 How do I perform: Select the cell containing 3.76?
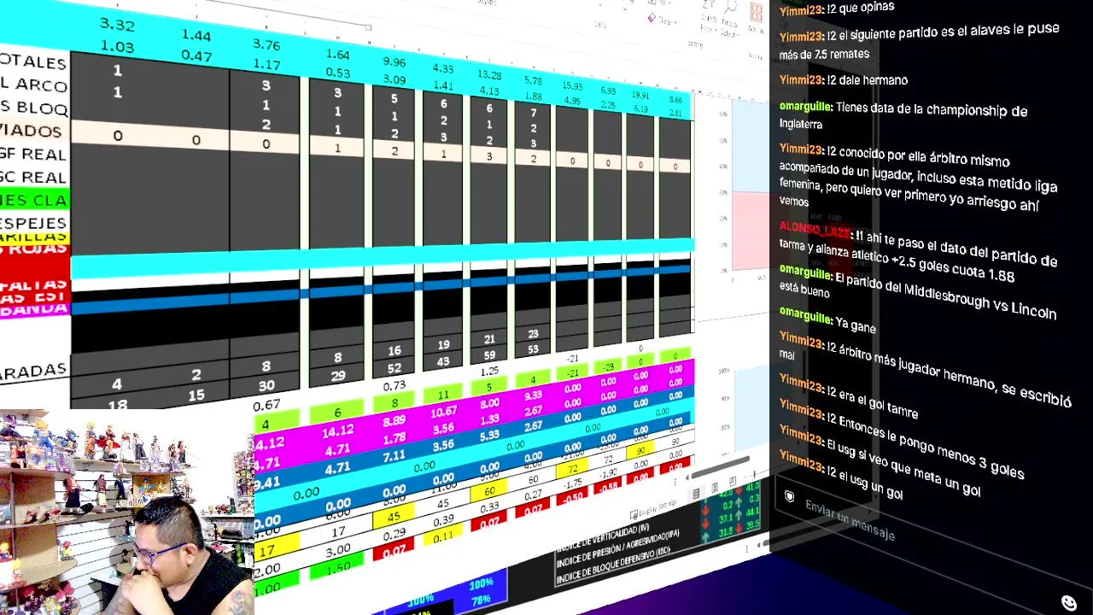point(266,45)
